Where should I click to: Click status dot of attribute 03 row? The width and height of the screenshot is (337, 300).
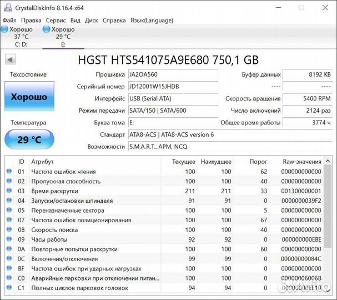click(x=9, y=191)
